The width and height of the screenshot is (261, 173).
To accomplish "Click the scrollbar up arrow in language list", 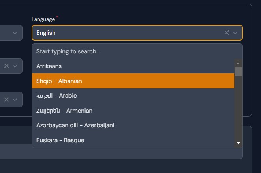I will [x=238, y=63].
